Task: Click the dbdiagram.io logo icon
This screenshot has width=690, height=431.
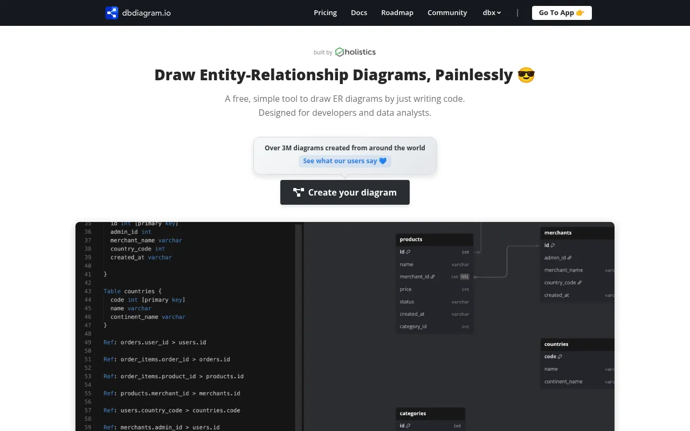Action: 112,13
